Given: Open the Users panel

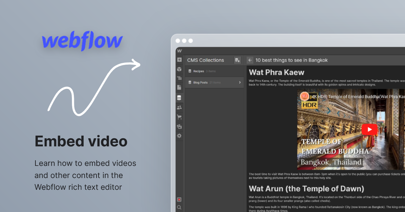Looking at the screenshot, I should click(179, 108).
